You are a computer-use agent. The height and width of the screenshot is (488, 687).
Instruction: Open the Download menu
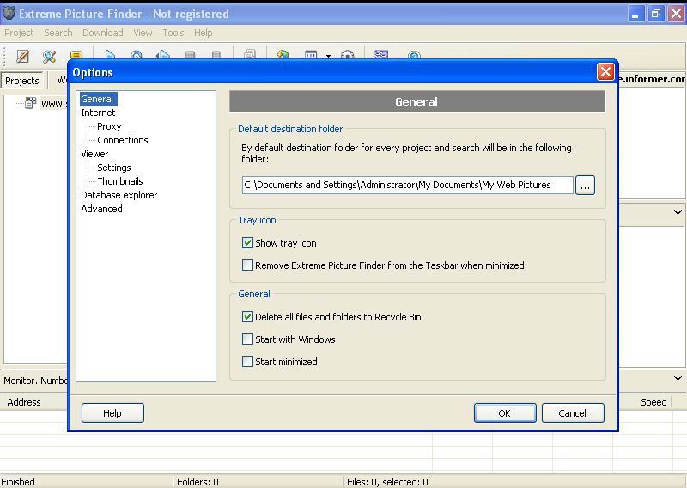pyautogui.click(x=102, y=33)
